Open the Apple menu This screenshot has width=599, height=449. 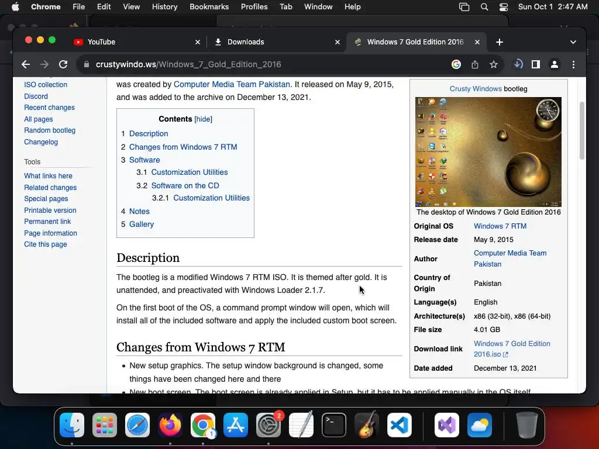[x=15, y=7]
